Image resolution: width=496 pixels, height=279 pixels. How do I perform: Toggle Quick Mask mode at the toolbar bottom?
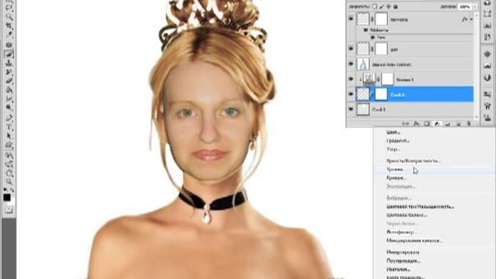(9, 210)
